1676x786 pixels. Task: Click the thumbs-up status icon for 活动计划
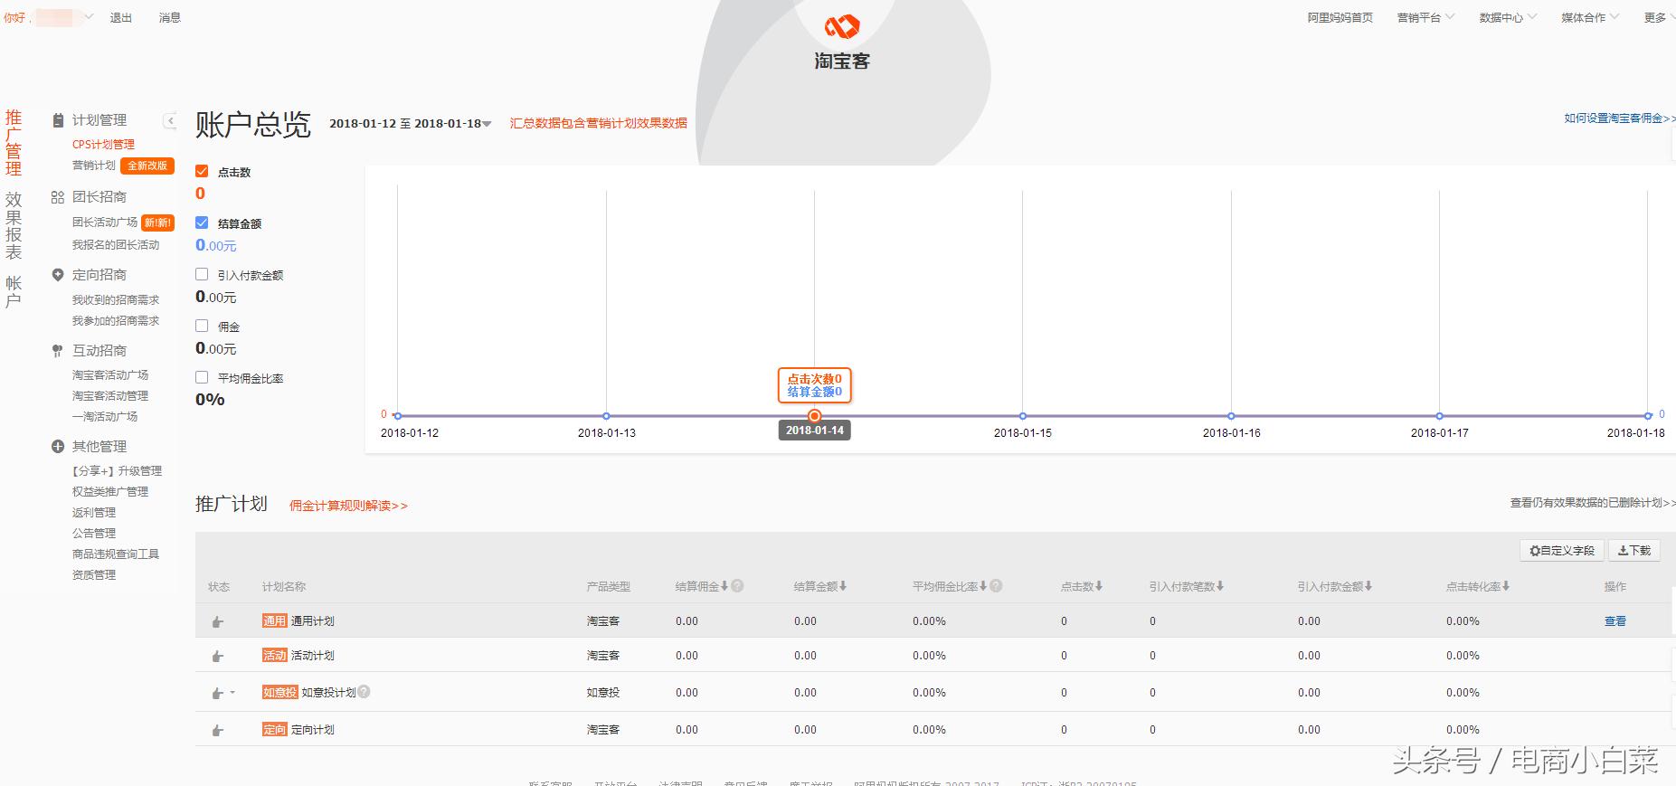[x=217, y=657]
